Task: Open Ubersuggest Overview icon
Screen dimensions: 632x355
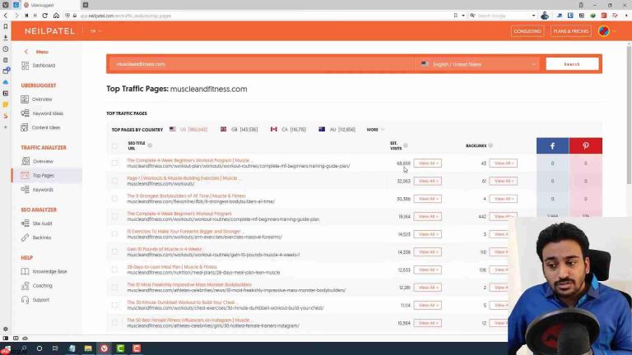Action: point(25,99)
